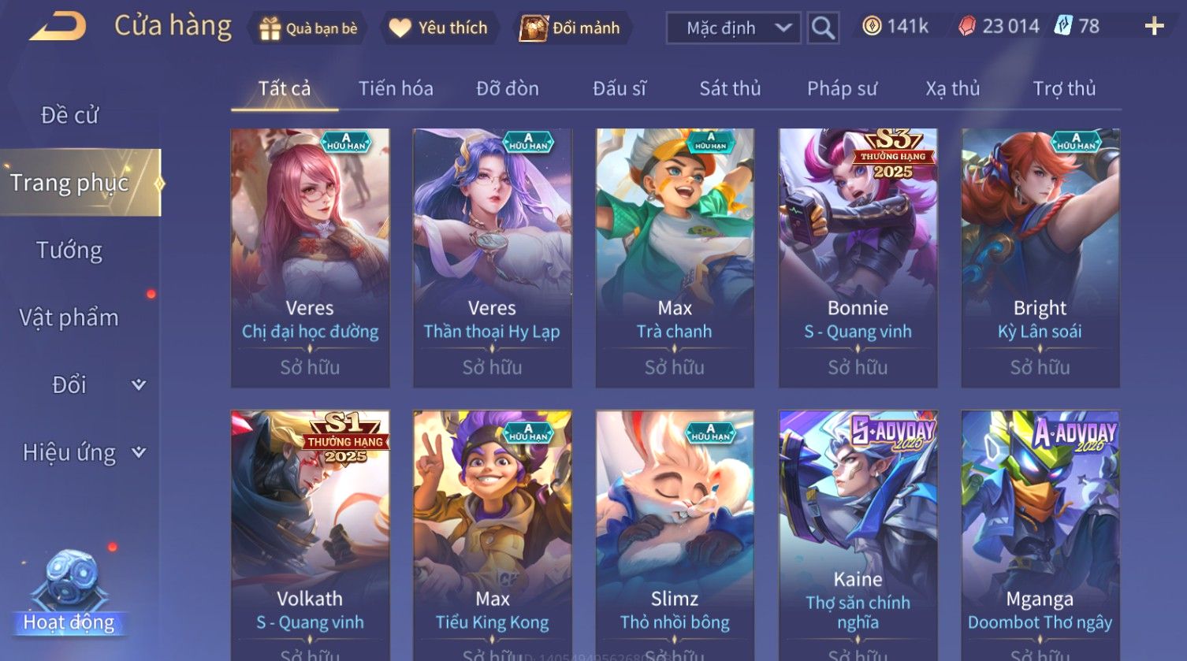
Task: Open the Yêu thích heart favorites
Action: click(400, 28)
